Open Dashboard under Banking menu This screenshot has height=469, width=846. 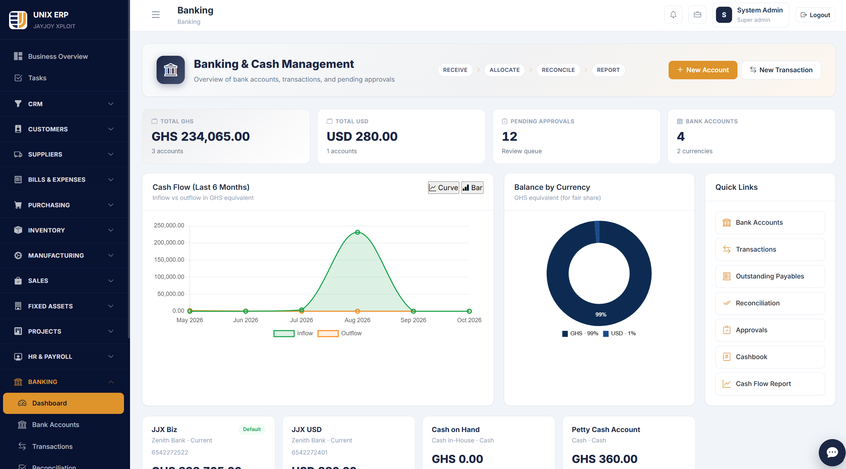click(x=64, y=403)
